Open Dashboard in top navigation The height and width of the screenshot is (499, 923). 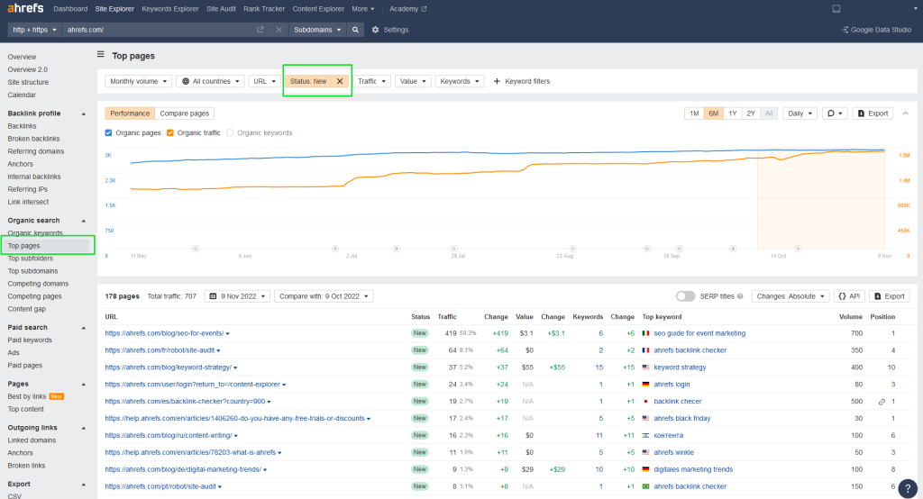(70, 9)
